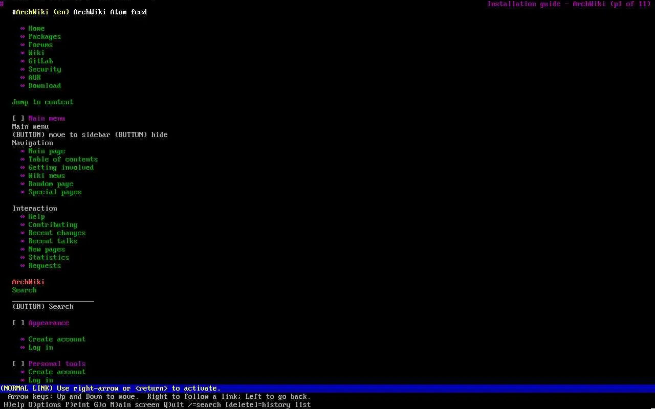Select the red highlighted ArchWiki link
This screenshot has height=409, width=655.
[x=28, y=282]
